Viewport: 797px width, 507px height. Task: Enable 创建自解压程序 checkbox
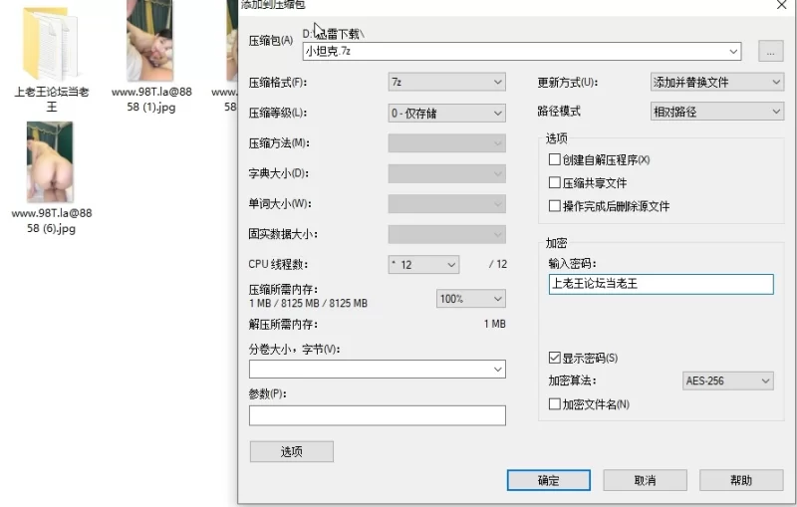pyautogui.click(x=555, y=160)
